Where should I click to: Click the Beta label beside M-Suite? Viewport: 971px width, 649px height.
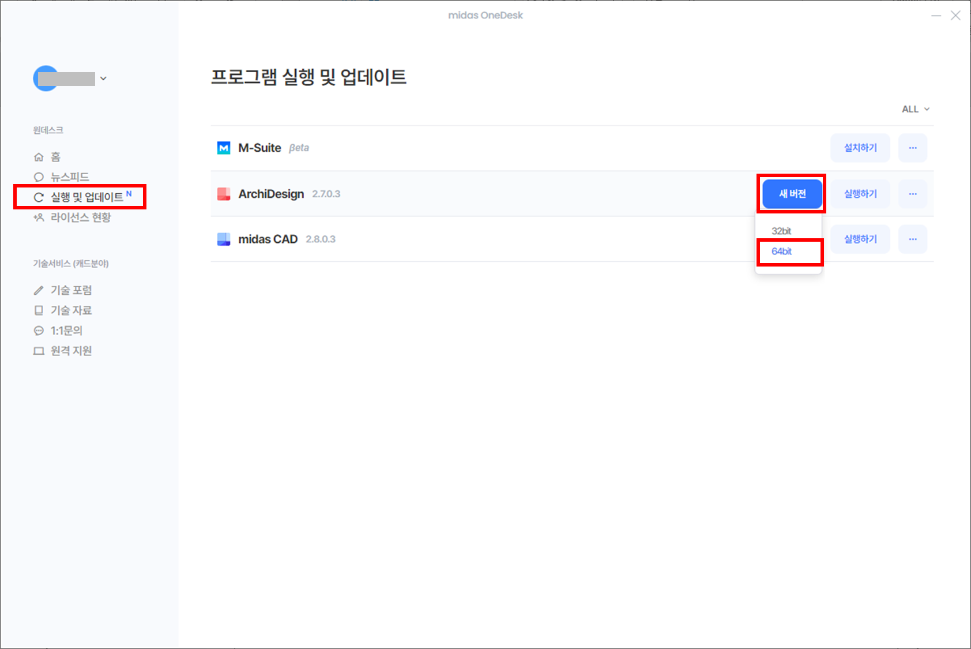point(299,148)
